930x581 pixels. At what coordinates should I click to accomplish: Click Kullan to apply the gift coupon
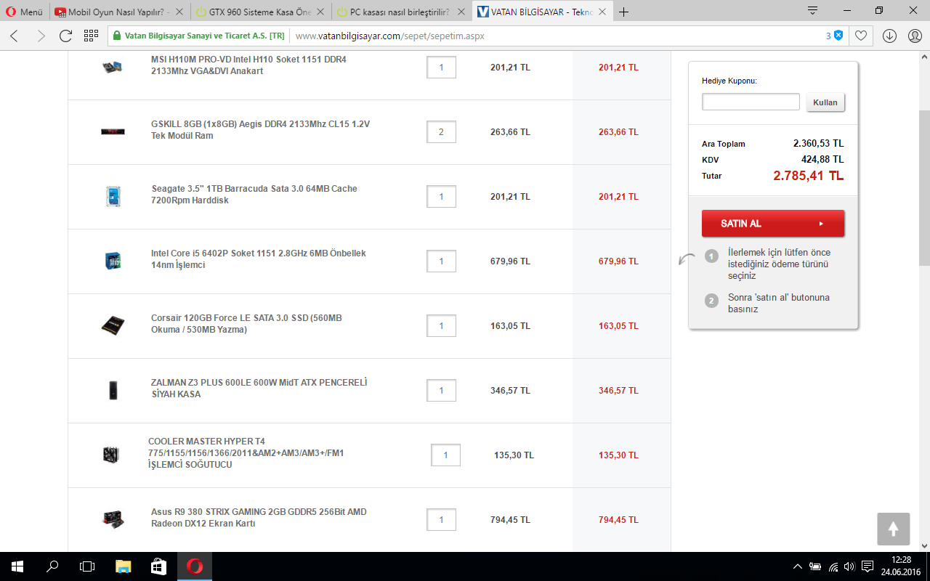(x=825, y=101)
